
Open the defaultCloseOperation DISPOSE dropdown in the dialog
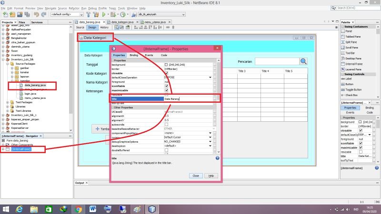[x=210, y=78]
